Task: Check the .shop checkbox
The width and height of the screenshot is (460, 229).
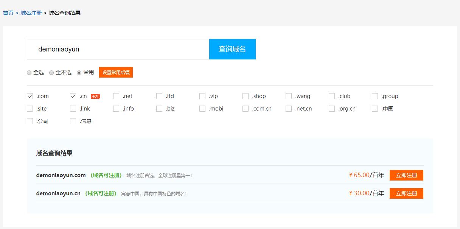Action: pos(246,96)
